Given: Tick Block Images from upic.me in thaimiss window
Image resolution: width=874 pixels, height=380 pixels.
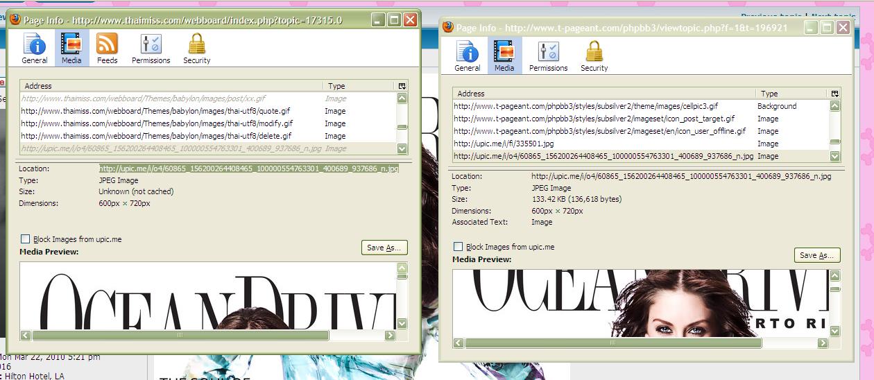Looking at the screenshot, I should coord(26,239).
